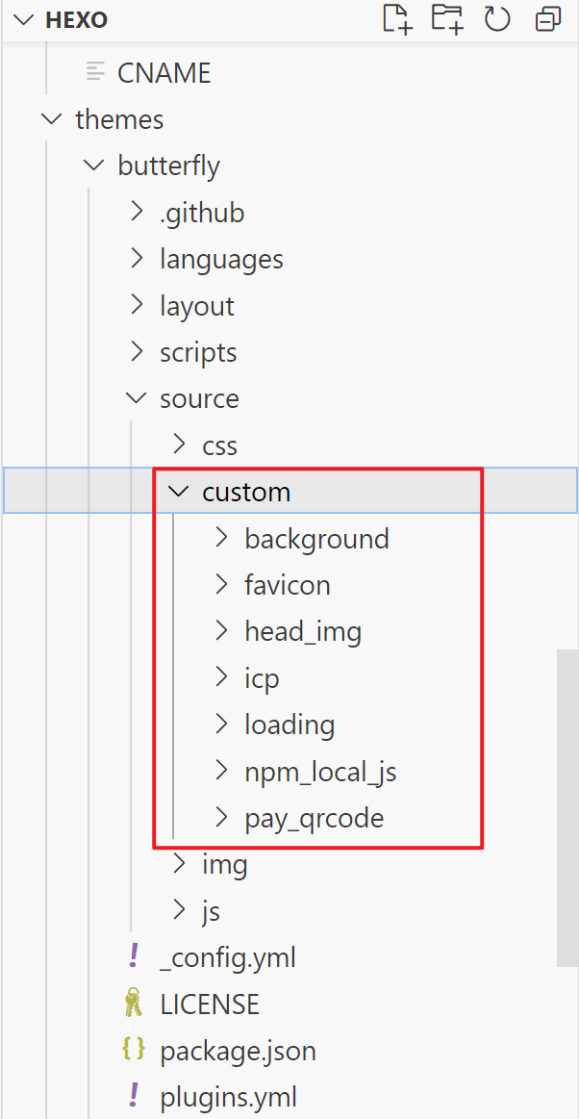Click the _config.yml exclamation icon
Viewport: 579px width, 1119px height.
click(x=133, y=957)
